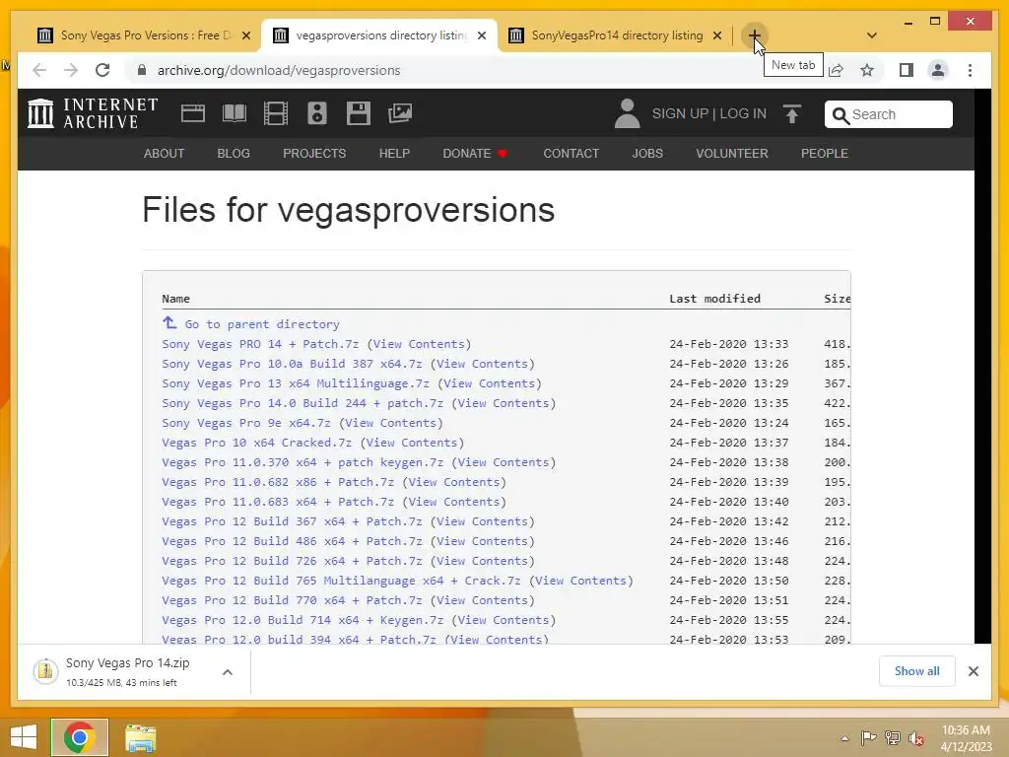Viewport: 1009px width, 757px height.
Task: Expand download item options chevron
Action: (x=228, y=672)
